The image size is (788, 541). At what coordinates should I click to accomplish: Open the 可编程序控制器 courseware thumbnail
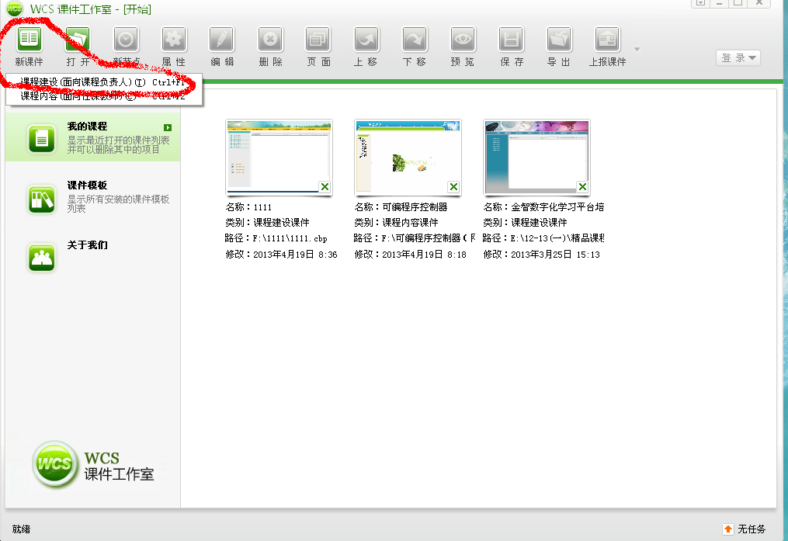pyautogui.click(x=408, y=157)
